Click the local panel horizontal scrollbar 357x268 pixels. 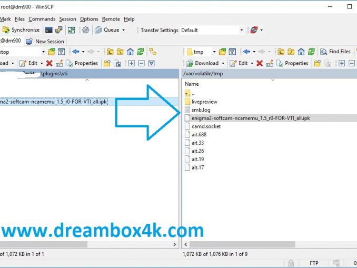(44, 244)
